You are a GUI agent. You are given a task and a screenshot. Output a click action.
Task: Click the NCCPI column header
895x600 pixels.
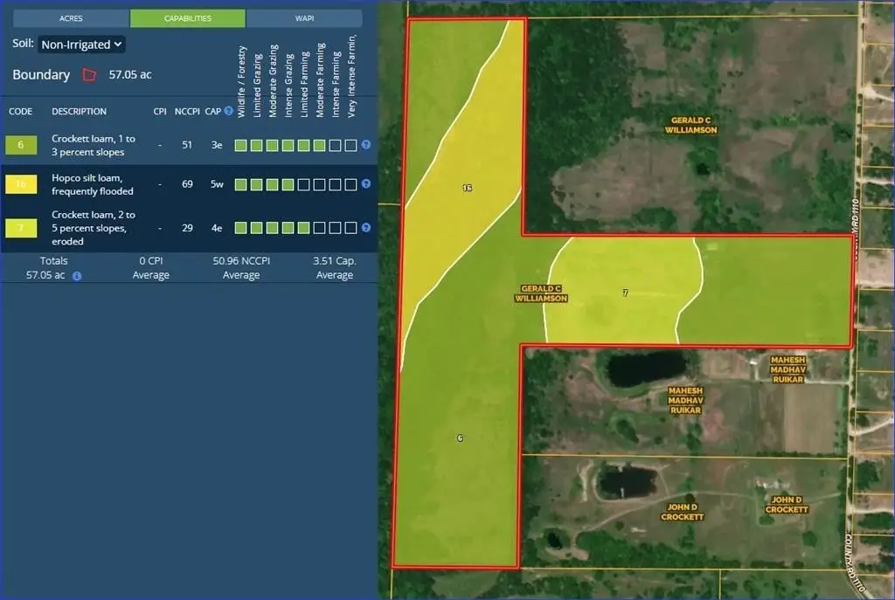187,112
